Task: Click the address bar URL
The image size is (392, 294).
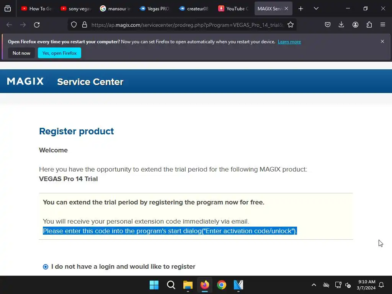Action: (x=188, y=25)
